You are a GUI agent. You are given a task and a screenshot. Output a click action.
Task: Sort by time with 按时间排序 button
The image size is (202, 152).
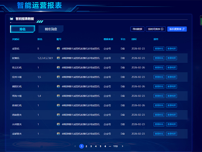(x=156, y=29)
